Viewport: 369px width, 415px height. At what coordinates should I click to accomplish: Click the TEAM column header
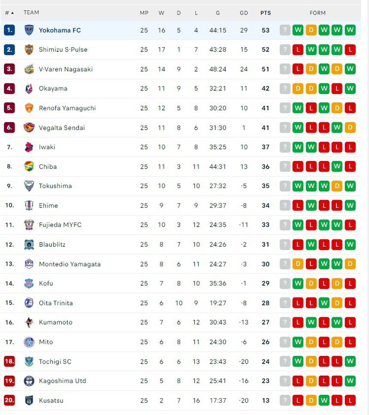click(31, 12)
